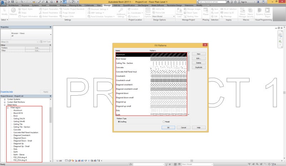
Task: Select Earth - Dense in Project Browser
Action: click(x=19, y=155)
